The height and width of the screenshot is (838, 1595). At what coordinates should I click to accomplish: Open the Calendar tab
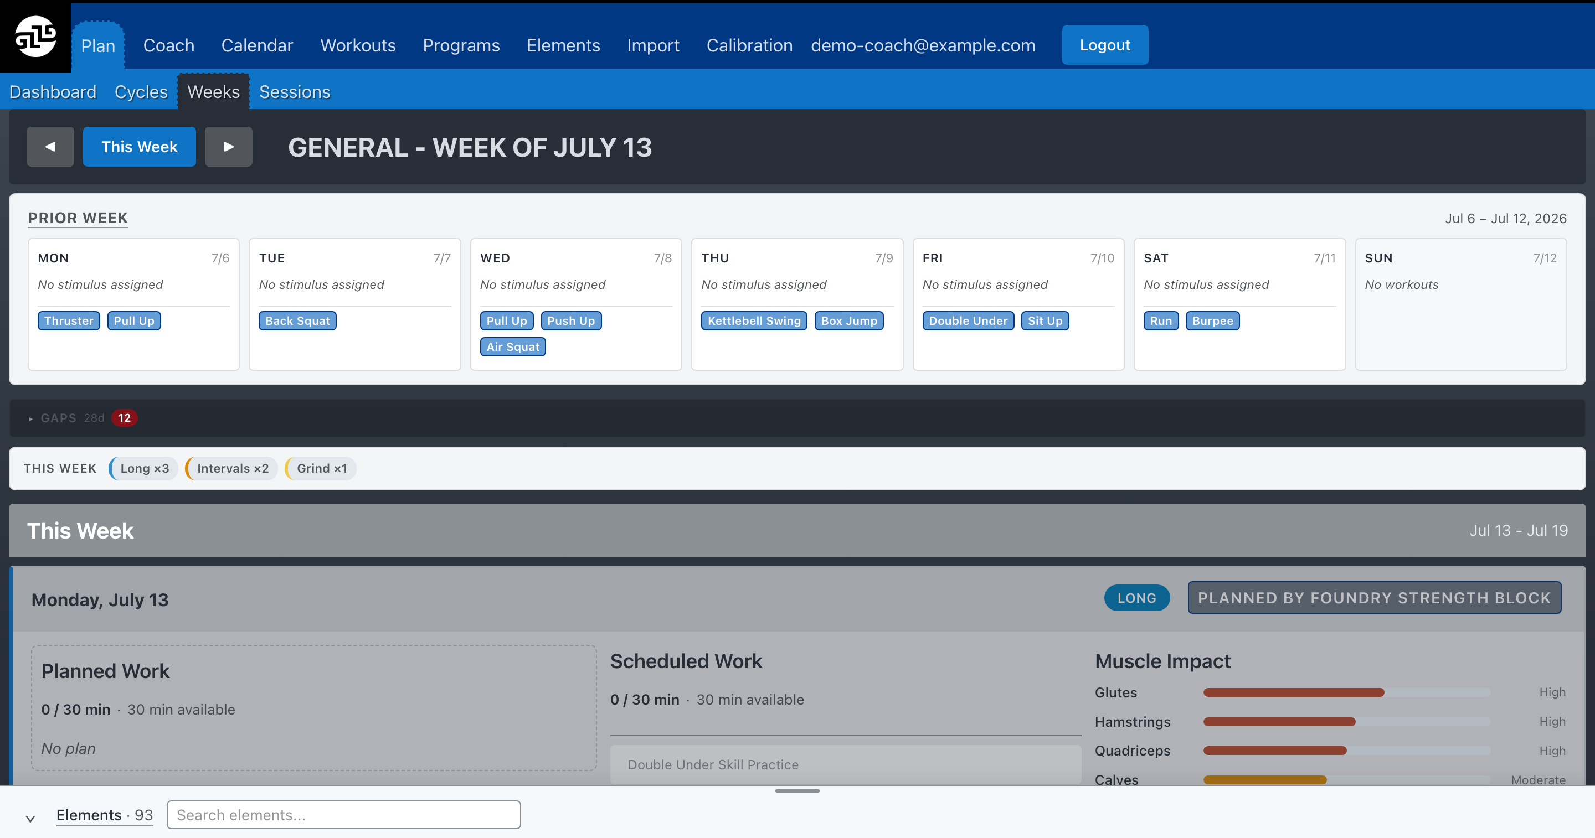[x=257, y=45]
